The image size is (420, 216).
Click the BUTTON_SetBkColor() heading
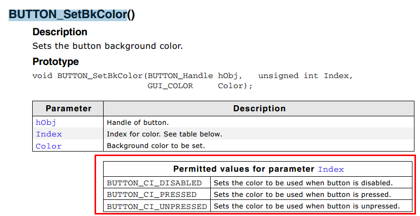[72, 15]
